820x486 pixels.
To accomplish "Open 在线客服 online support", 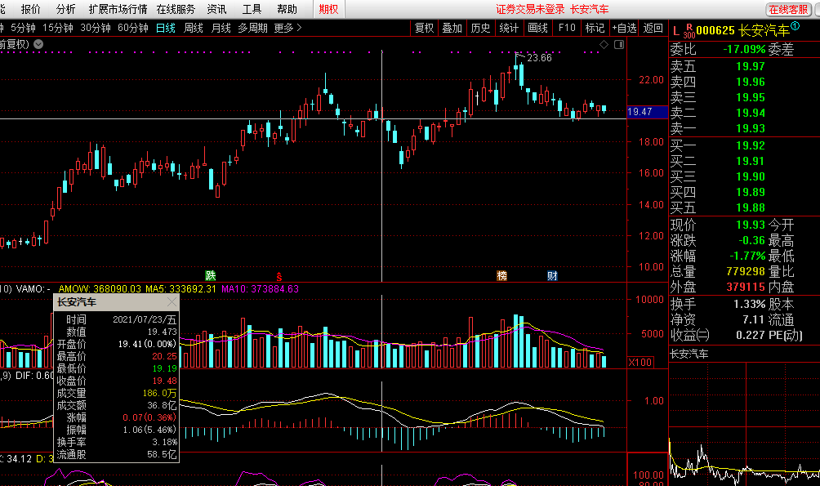I will pyautogui.click(x=788, y=10).
